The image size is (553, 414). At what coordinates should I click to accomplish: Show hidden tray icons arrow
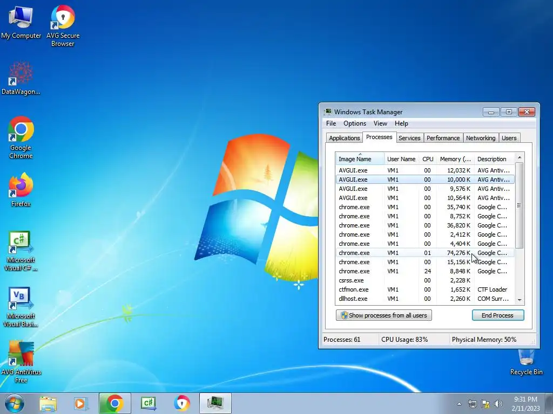pos(459,404)
